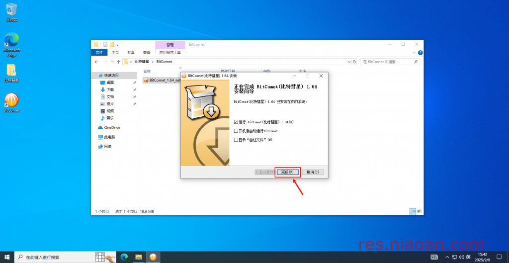Click the new folder quick access icon
509x263 pixels.
point(112,44)
